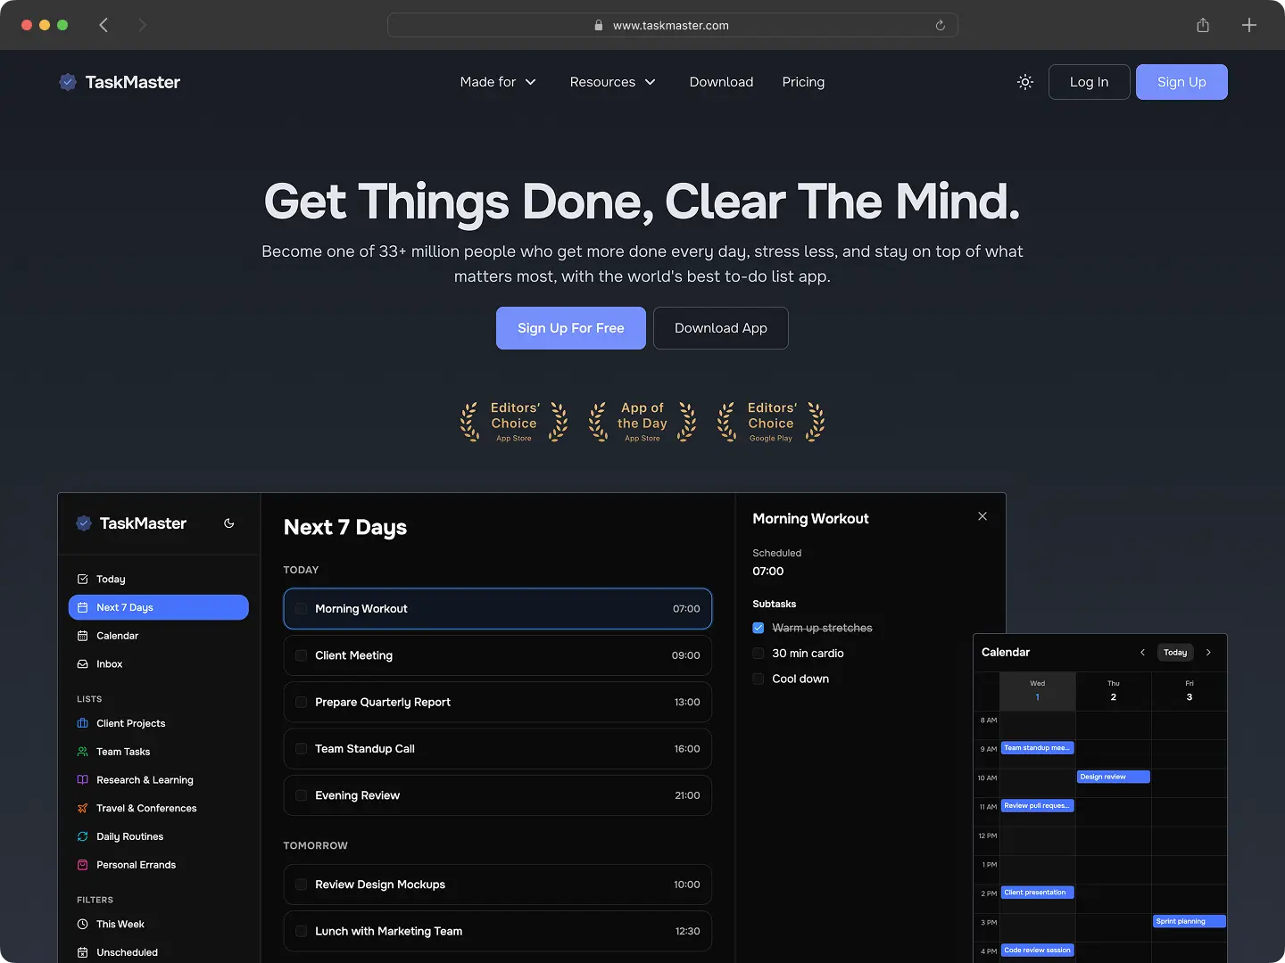
Task: Click the Download App button
Action: (721, 328)
